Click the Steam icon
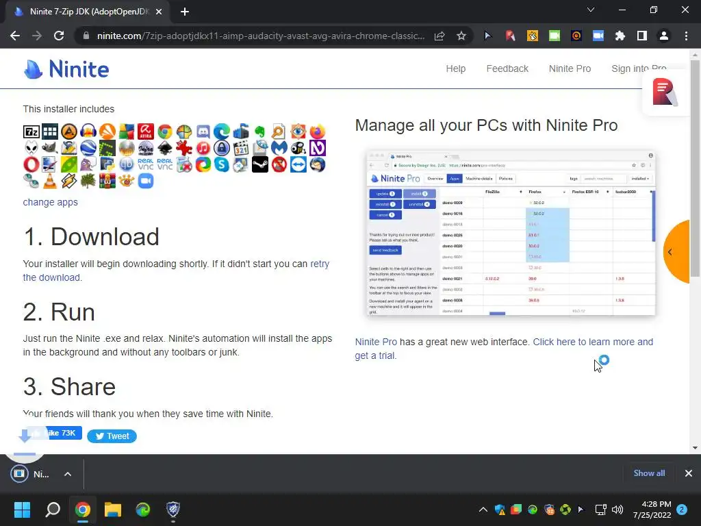701x526 pixels. tap(259, 164)
